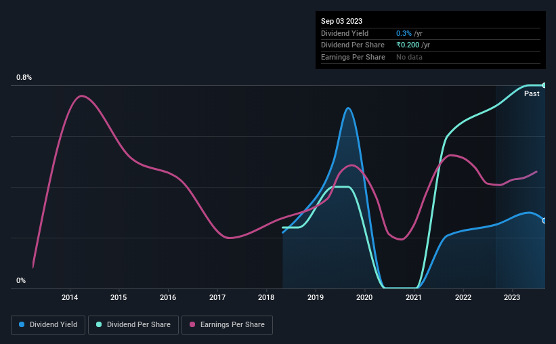Click the blue Dividend Yield legend dot
556x344 pixels.
point(22,324)
